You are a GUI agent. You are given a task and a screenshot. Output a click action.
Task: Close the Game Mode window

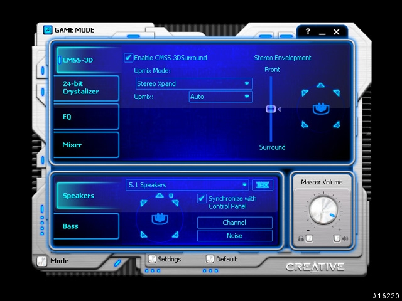337,32
